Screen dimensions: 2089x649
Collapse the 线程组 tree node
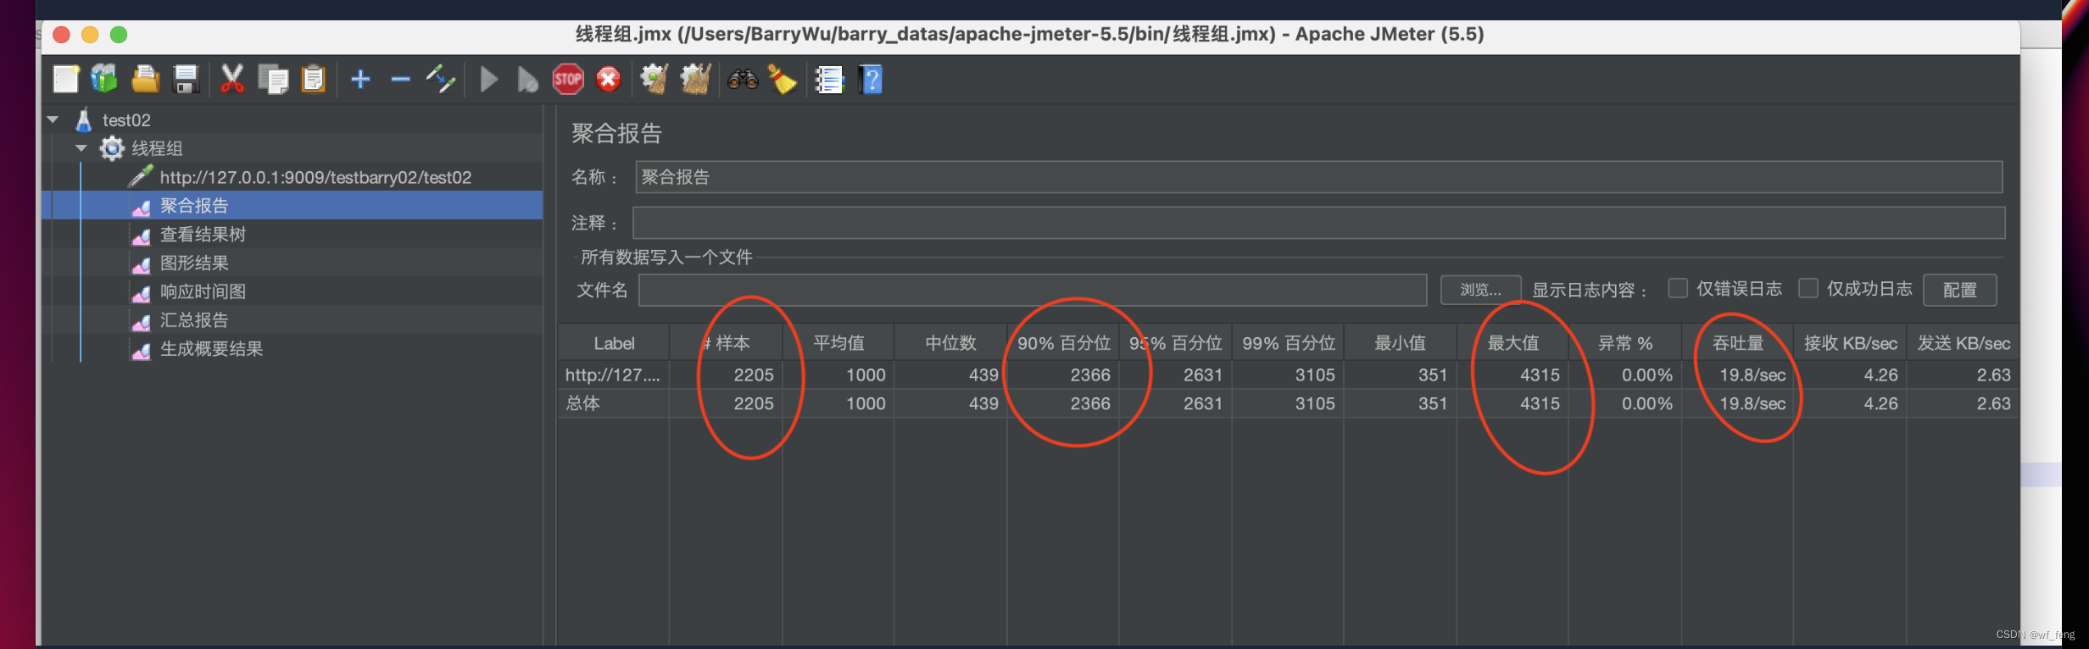pyautogui.click(x=81, y=148)
